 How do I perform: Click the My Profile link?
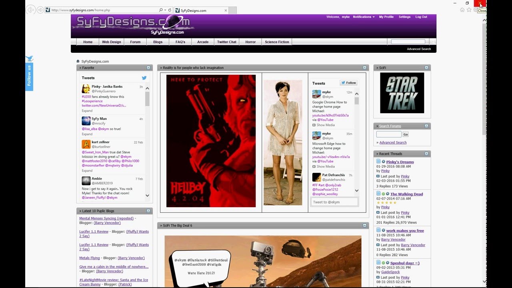pyautogui.click(x=386, y=17)
